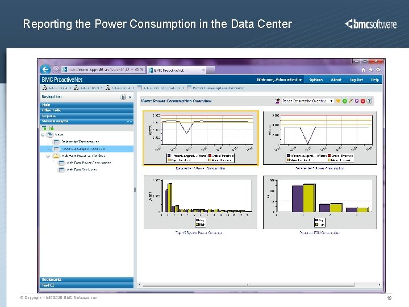
Task: Click wrench icon on Views & Graphs bar
Action: point(129,122)
